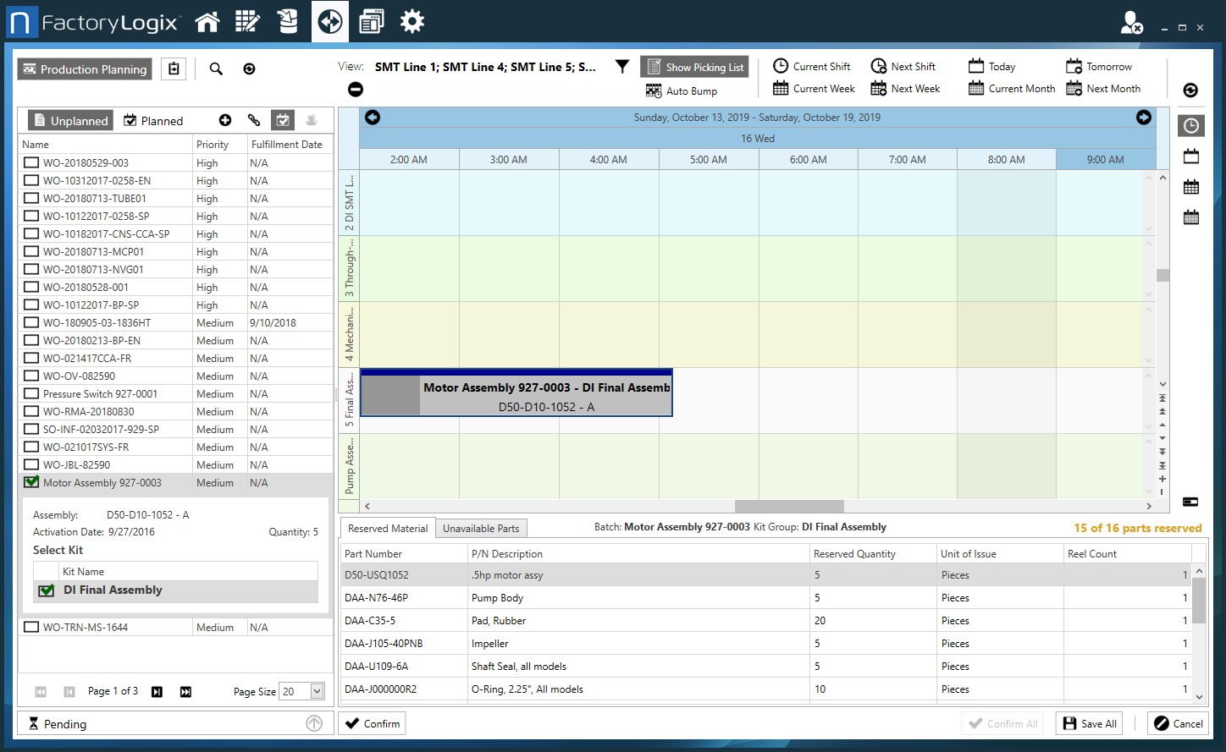Toggle off the Show Picking List option
This screenshot has width=1226, height=752.
click(x=694, y=66)
